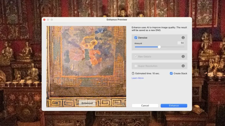Click the enhance preview image
225x126 pixels.
[x=86, y=67]
